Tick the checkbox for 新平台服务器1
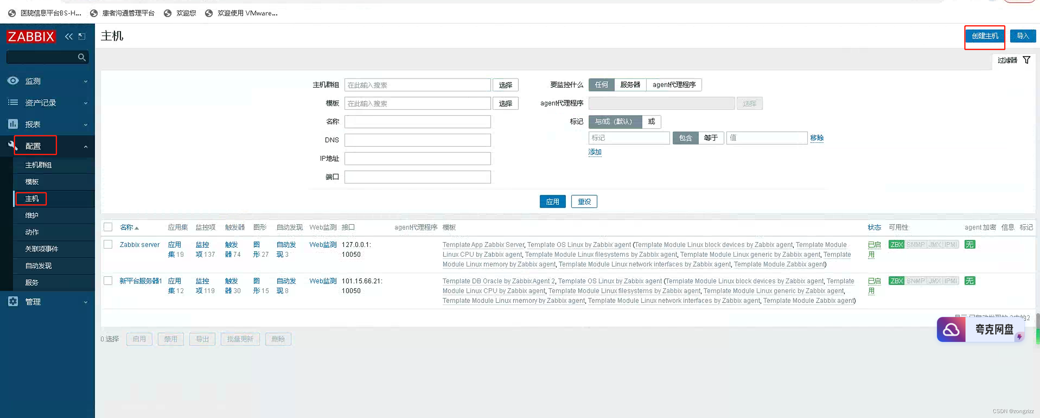The width and height of the screenshot is (1040, 418). [x=108, y=281]
